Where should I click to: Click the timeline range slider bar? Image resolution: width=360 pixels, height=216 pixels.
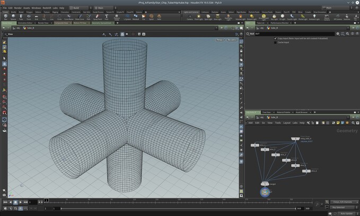click(178, 209)
